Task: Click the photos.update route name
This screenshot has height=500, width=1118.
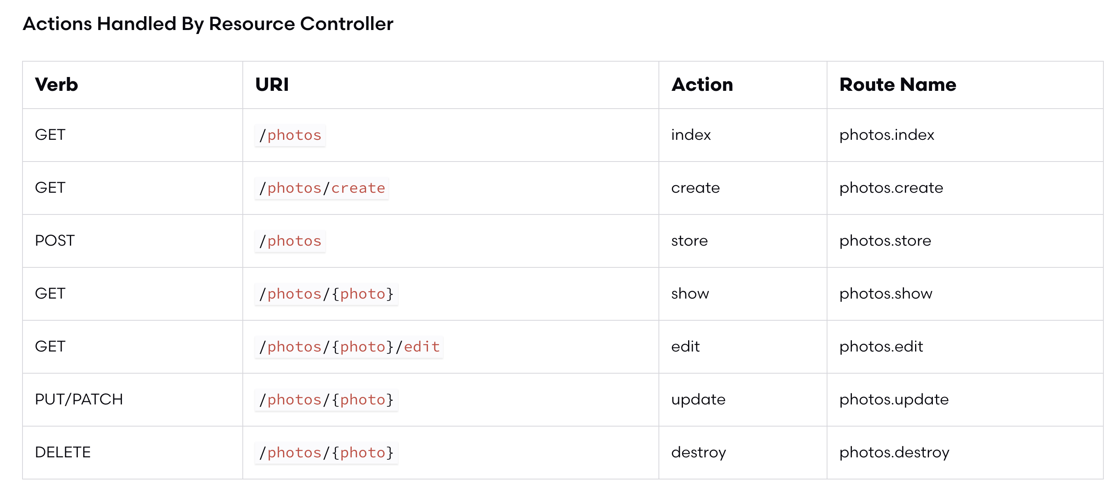Action: (894, 400)
